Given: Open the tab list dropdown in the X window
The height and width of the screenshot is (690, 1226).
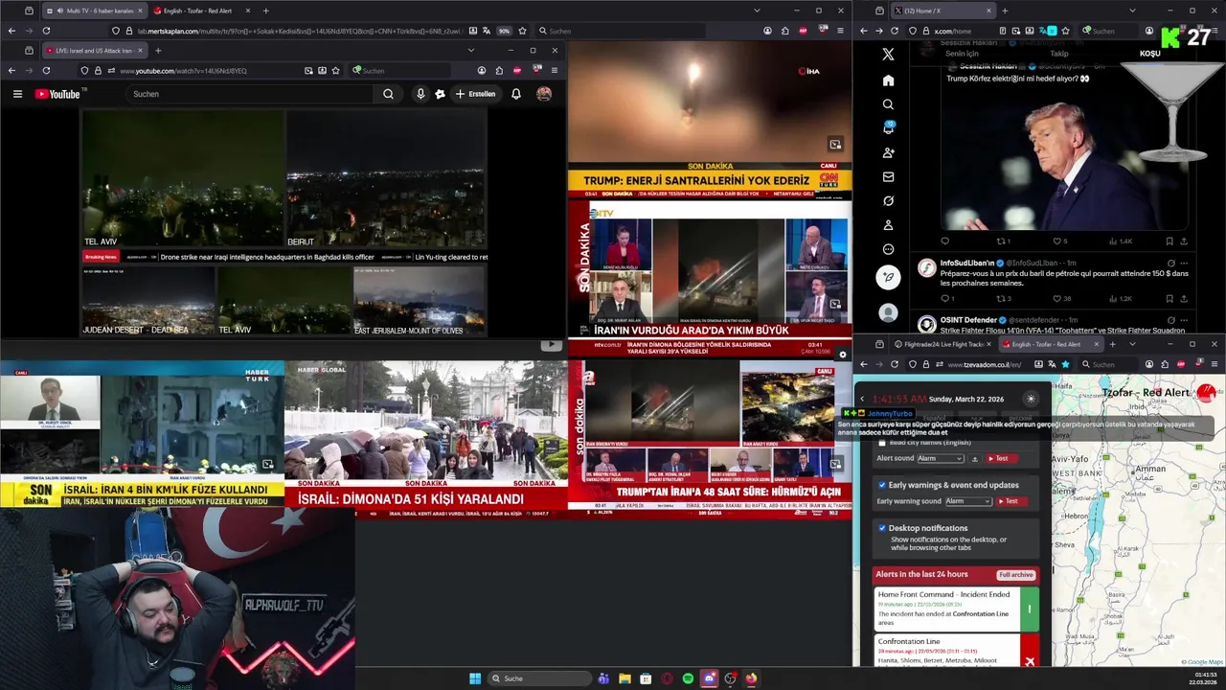Looking at the screenshot, I should coord(1132,11).
